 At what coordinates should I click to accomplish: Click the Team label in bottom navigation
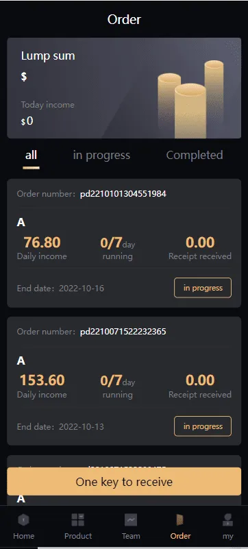click(131, 536)
